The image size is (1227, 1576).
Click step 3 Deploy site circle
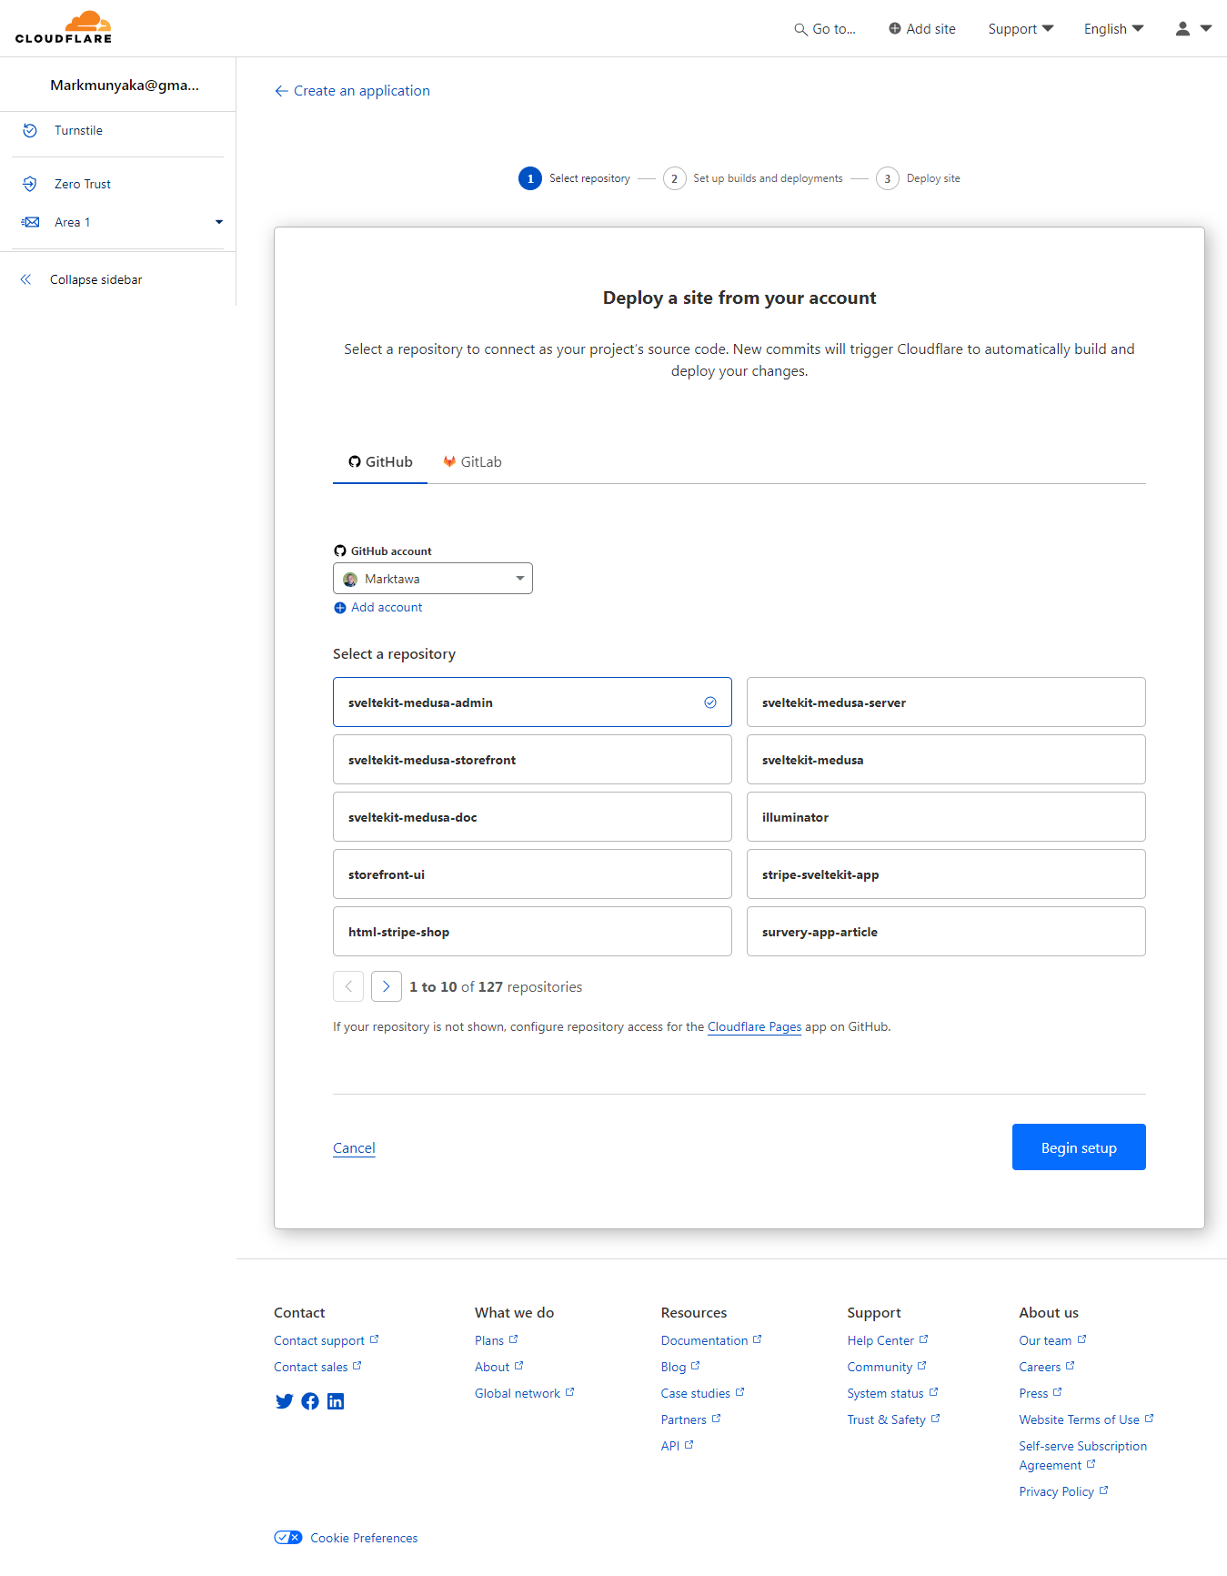(x=888, y=178)
